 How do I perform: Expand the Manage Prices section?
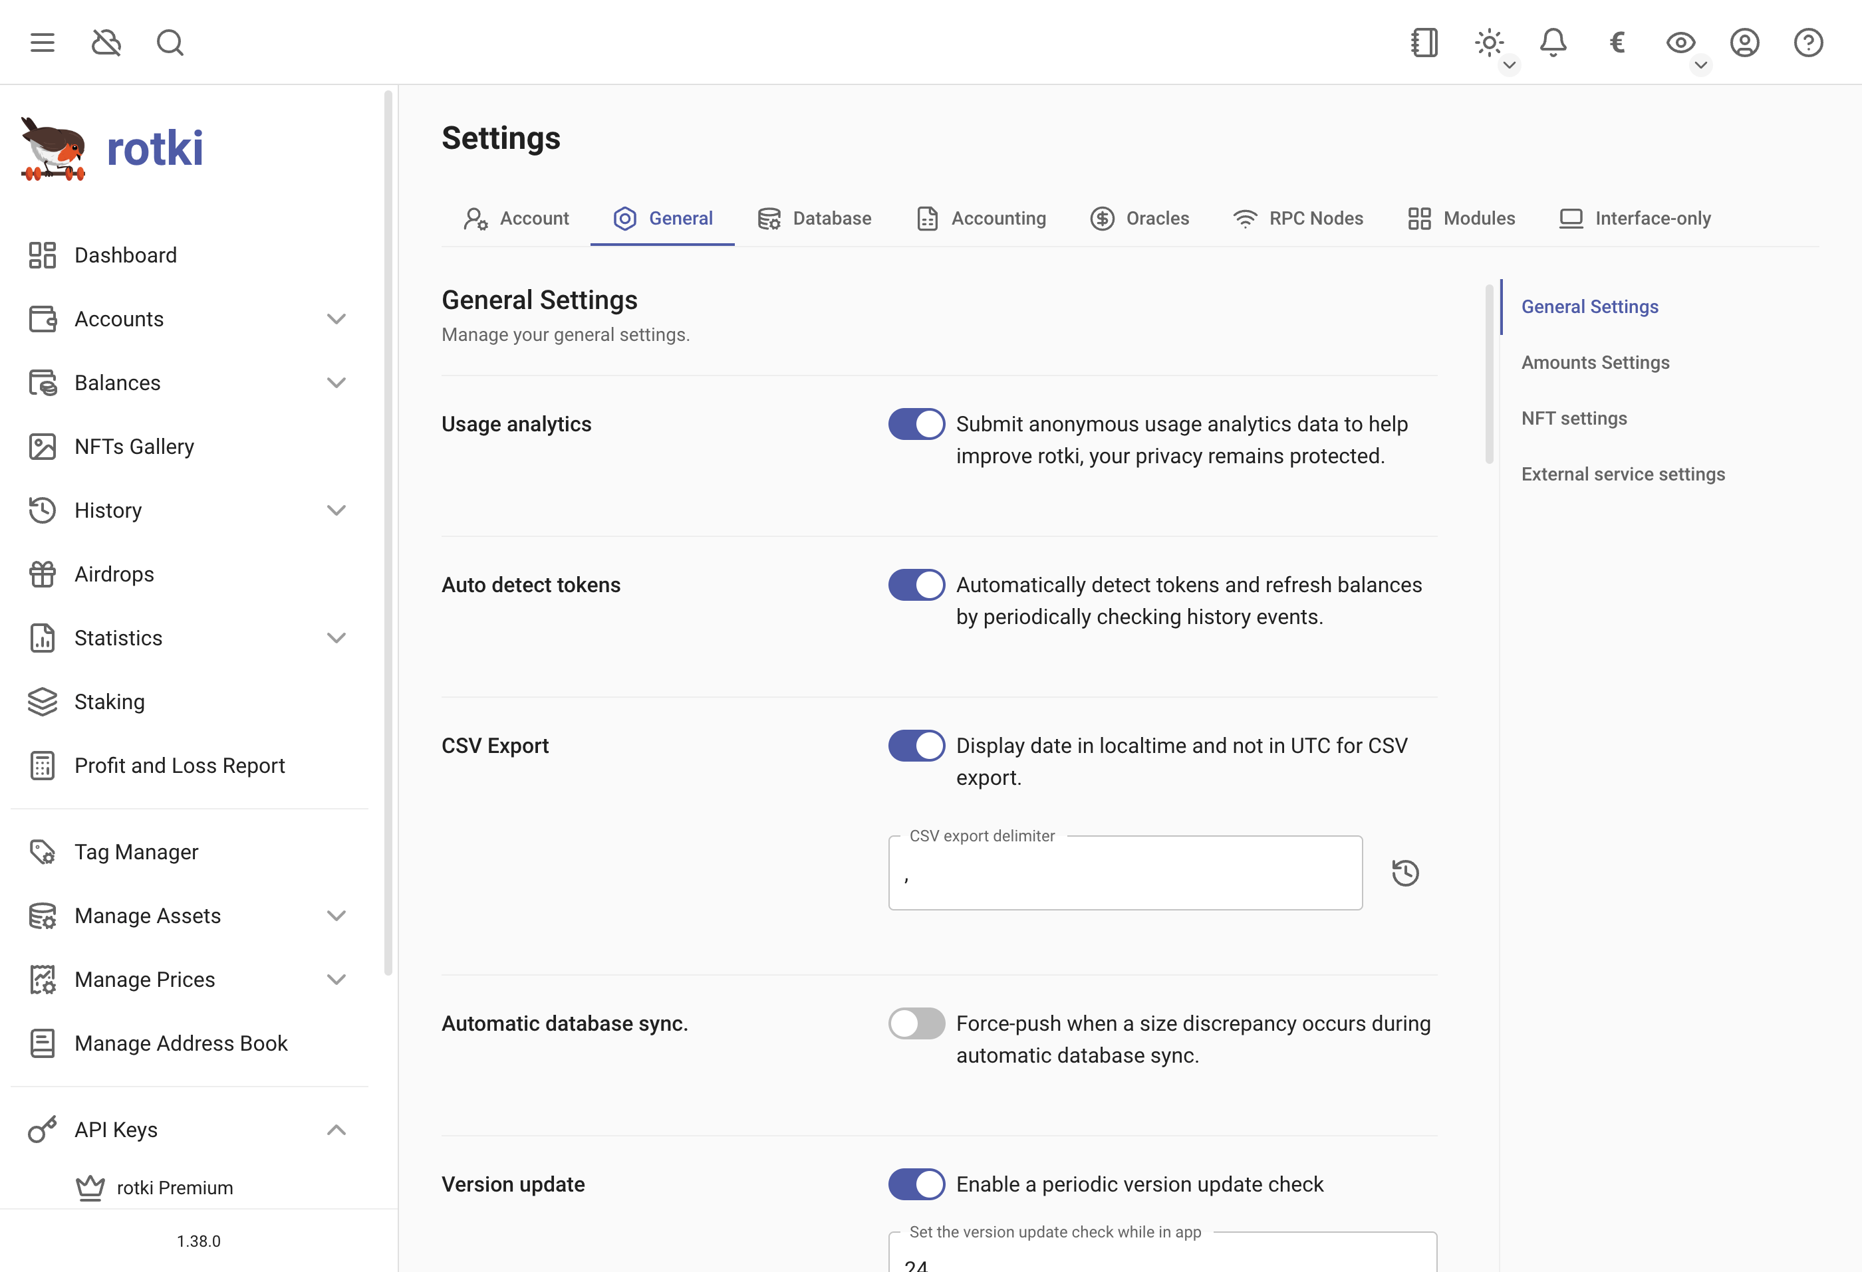pyautogui.click(x=190, y=980)
